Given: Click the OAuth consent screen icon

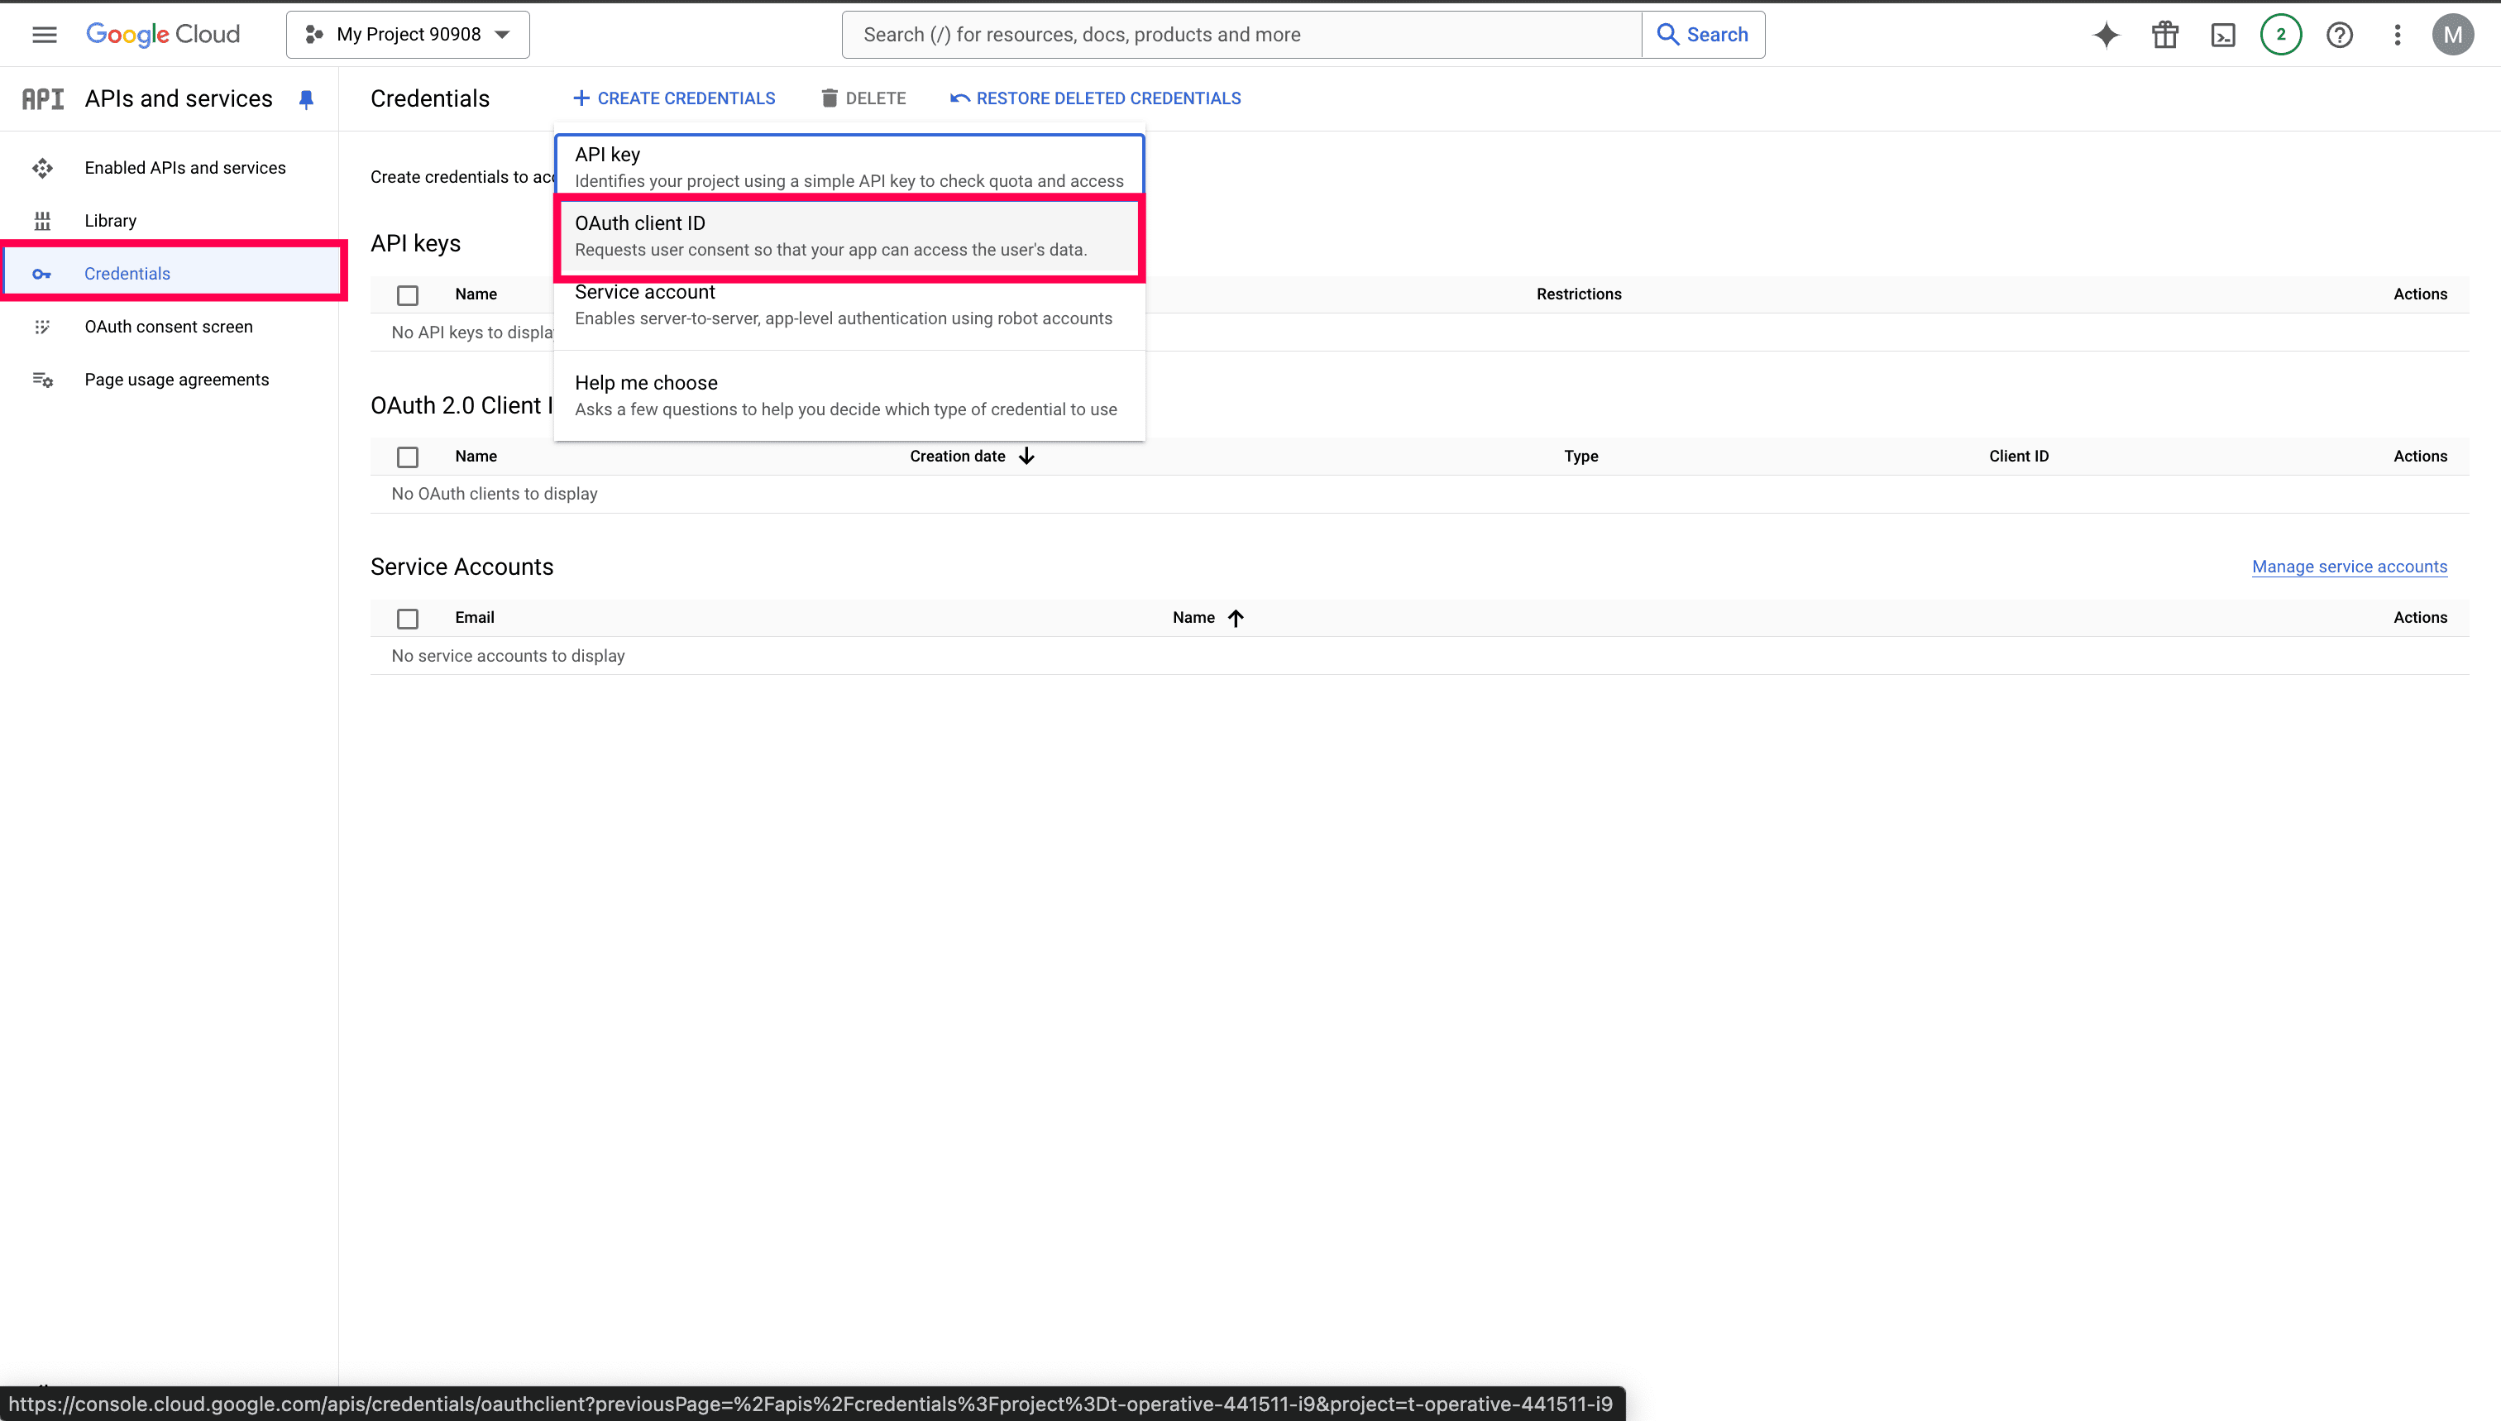Looking at the screenshot, I should pyautogui.click(x=42, y=327).
